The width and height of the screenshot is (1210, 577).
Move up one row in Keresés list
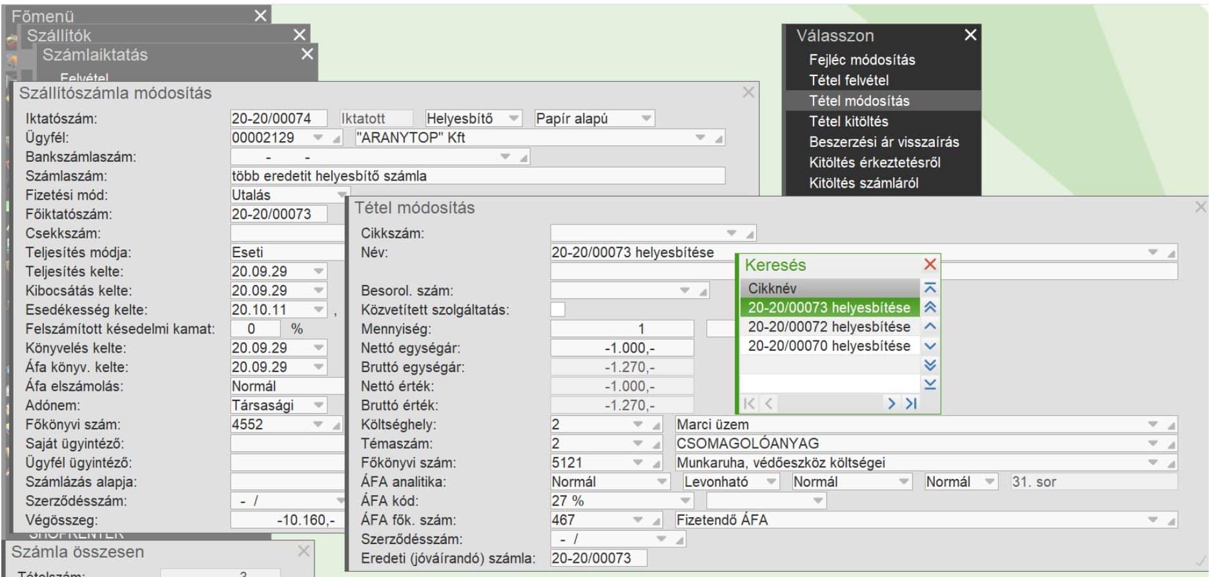pos(930,326)
